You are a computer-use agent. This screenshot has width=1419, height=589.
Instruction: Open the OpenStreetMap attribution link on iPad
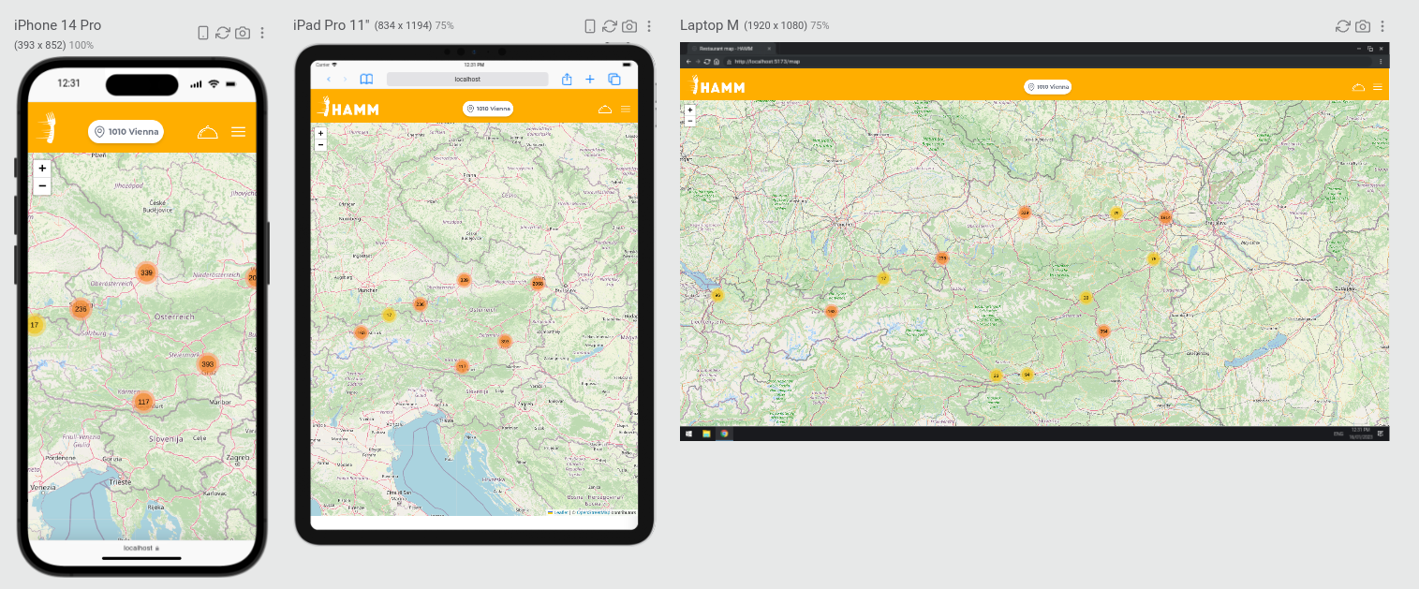click(x=594, y=512)
